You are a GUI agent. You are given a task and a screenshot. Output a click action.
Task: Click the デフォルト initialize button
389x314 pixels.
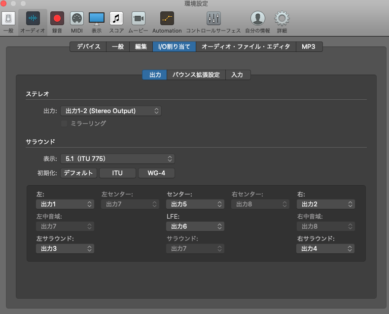78,173
